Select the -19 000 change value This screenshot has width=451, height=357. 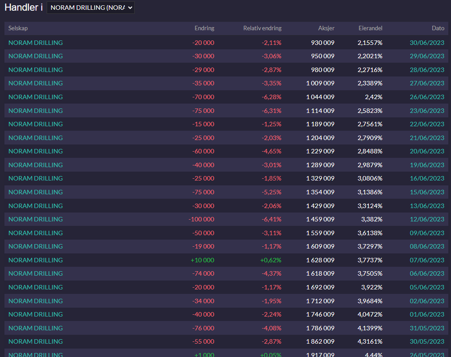[x=204, y=246]
